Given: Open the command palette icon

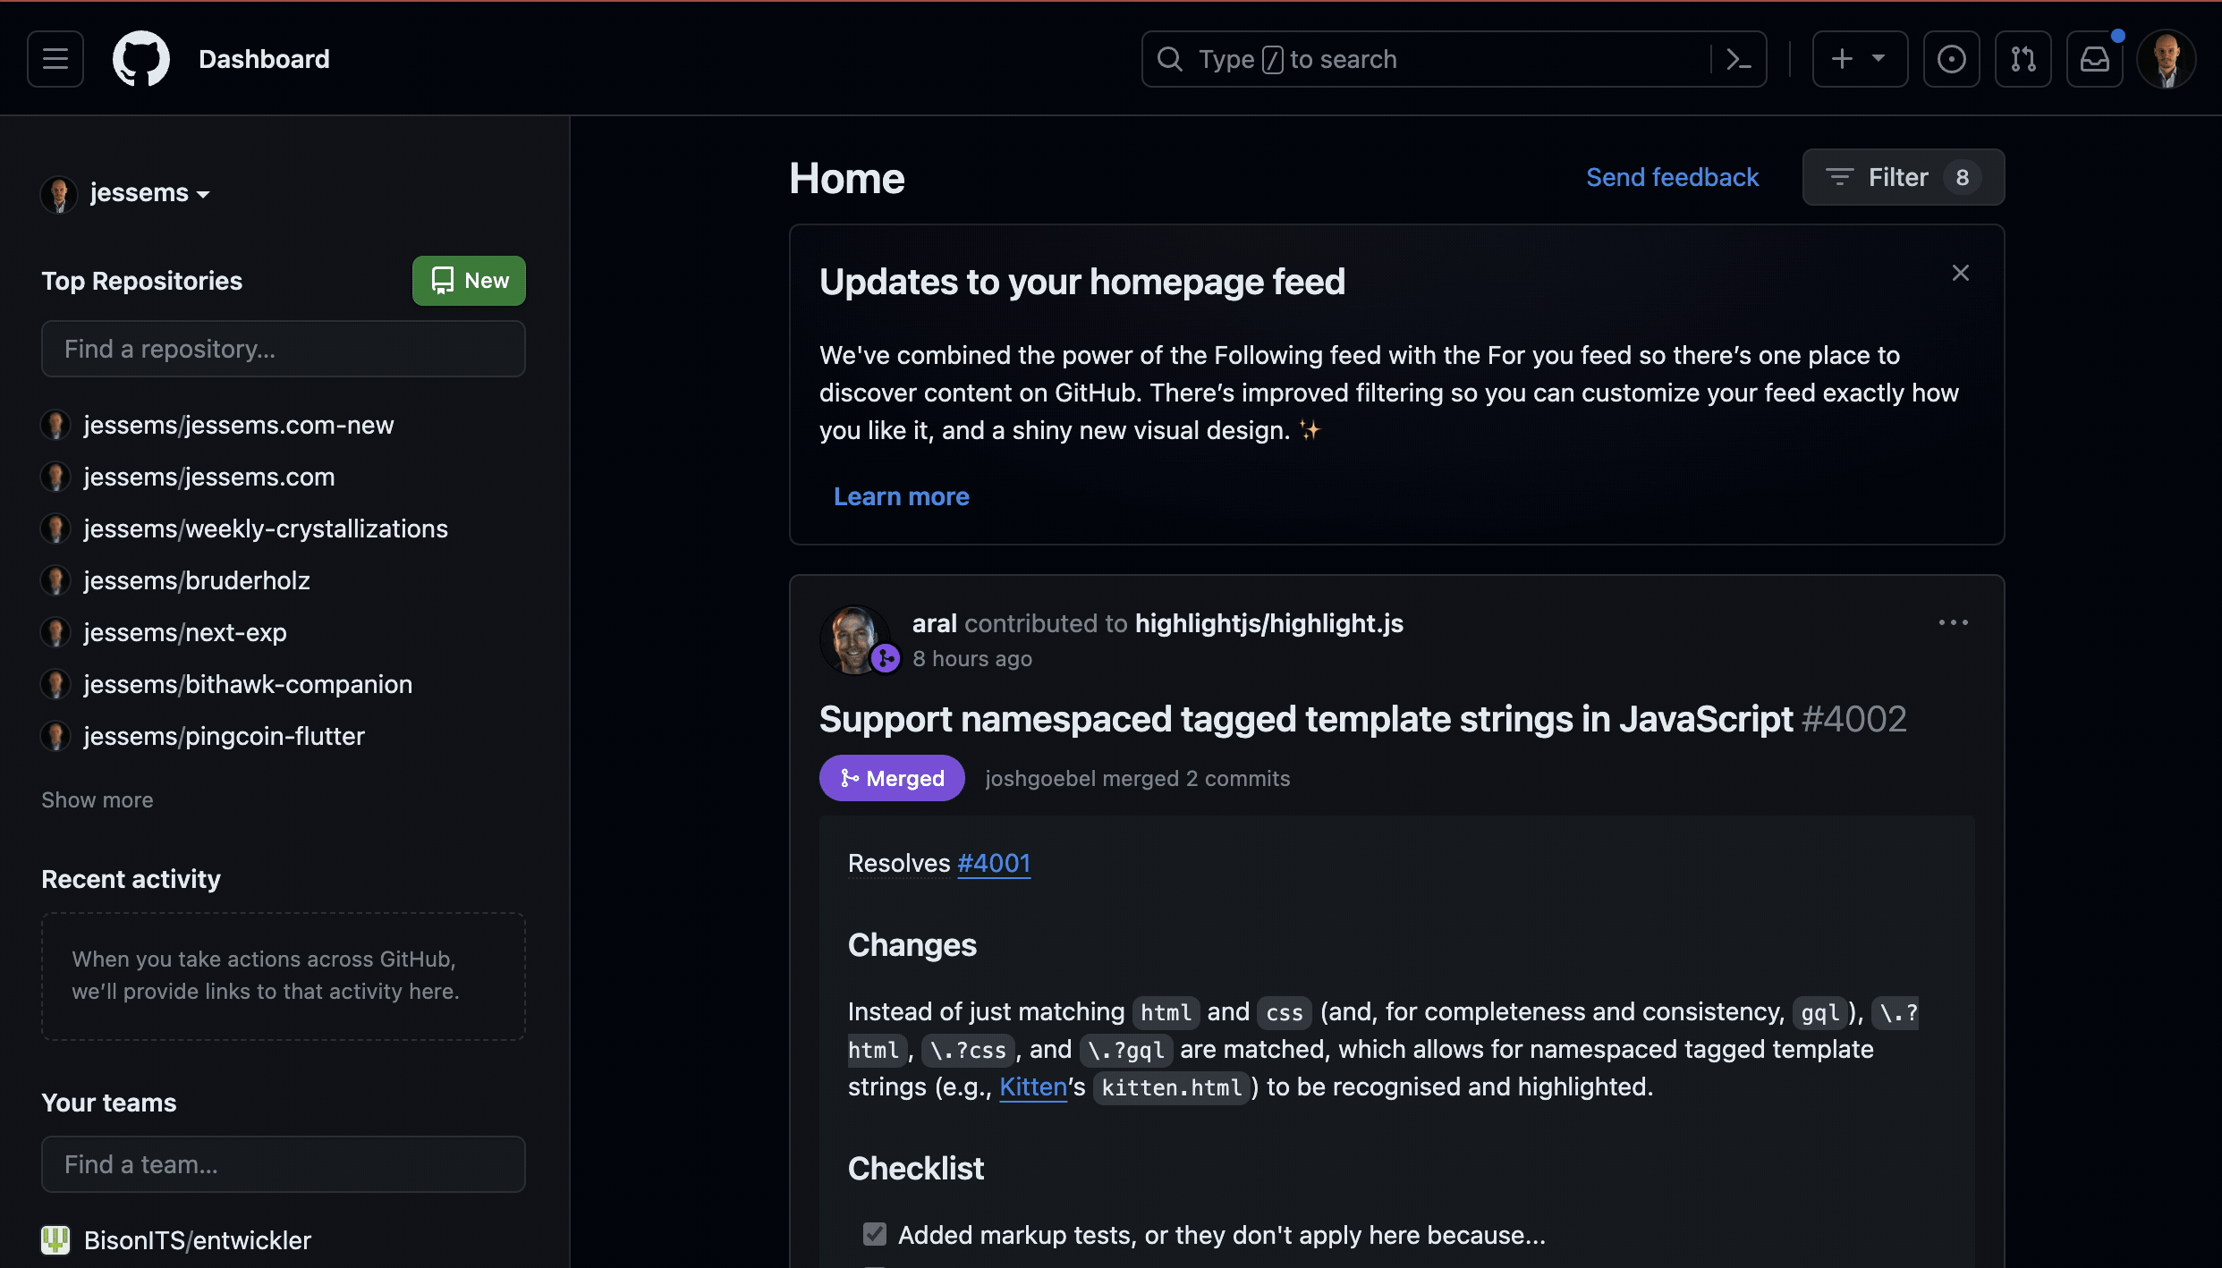Looking at the screenshot, I should coord(1738,59).
